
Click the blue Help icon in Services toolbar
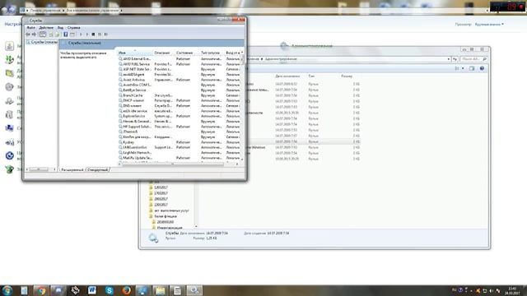point(66,35)
